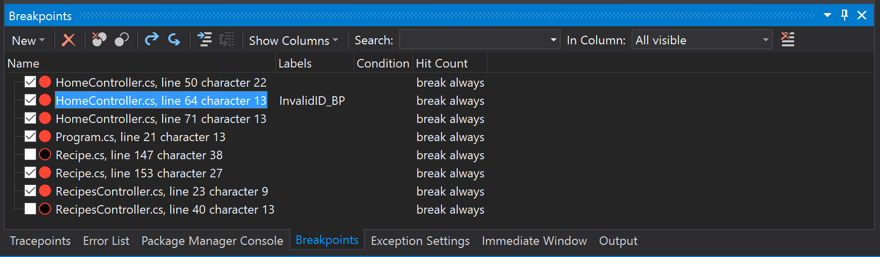Open the New breakpoint dropdown

[28, 40]
